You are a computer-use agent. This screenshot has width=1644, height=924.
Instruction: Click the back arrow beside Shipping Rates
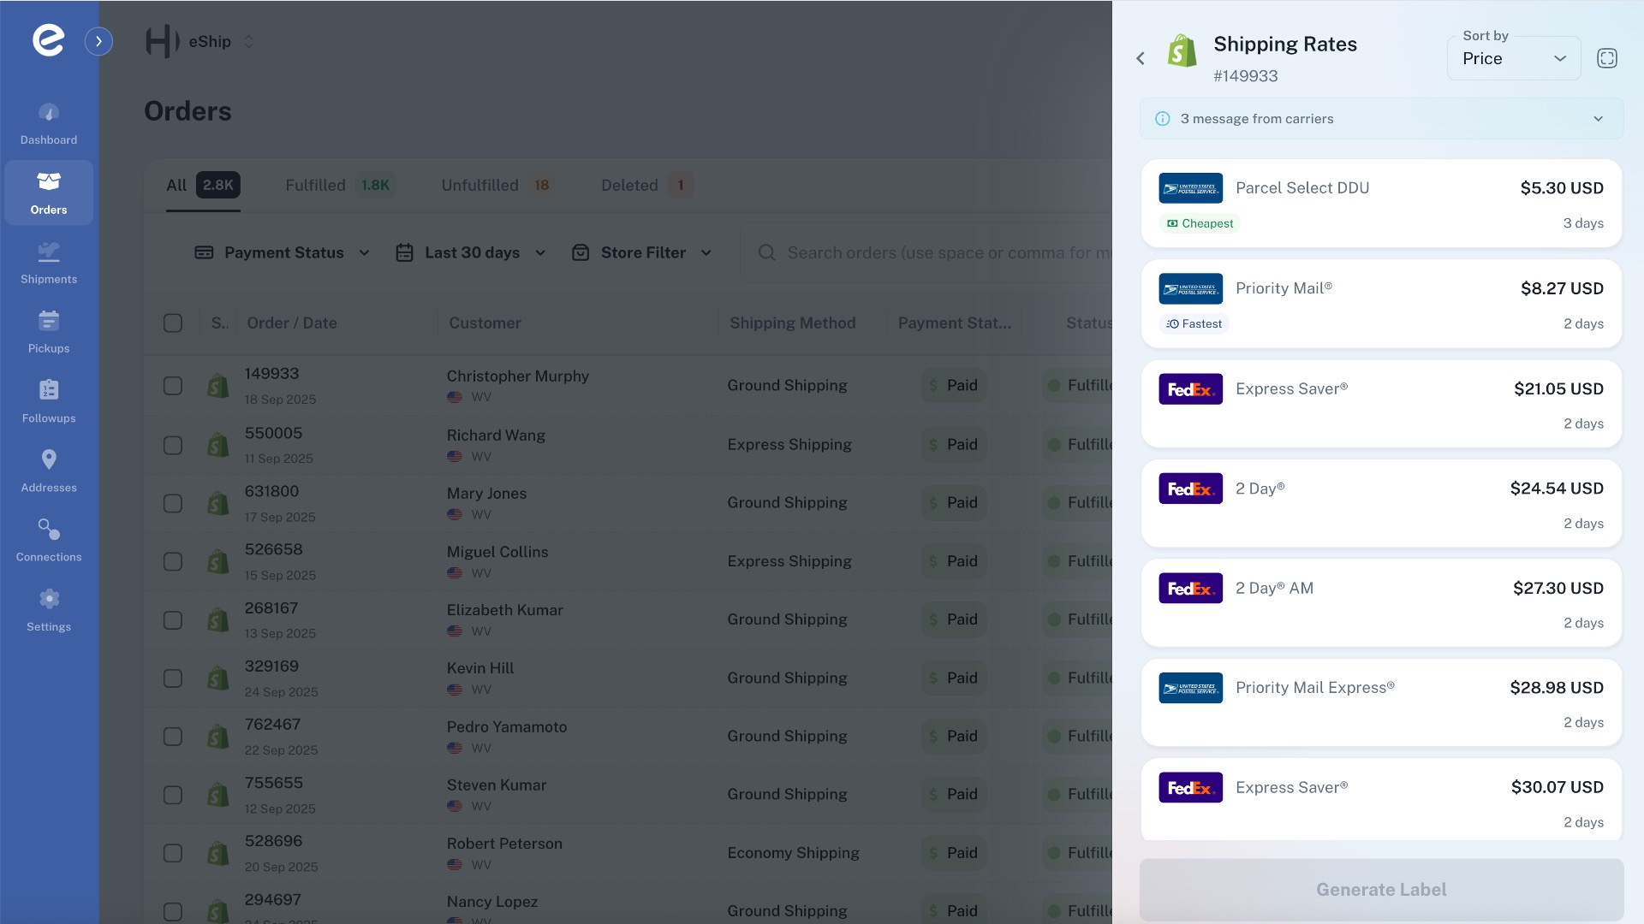1141,58
